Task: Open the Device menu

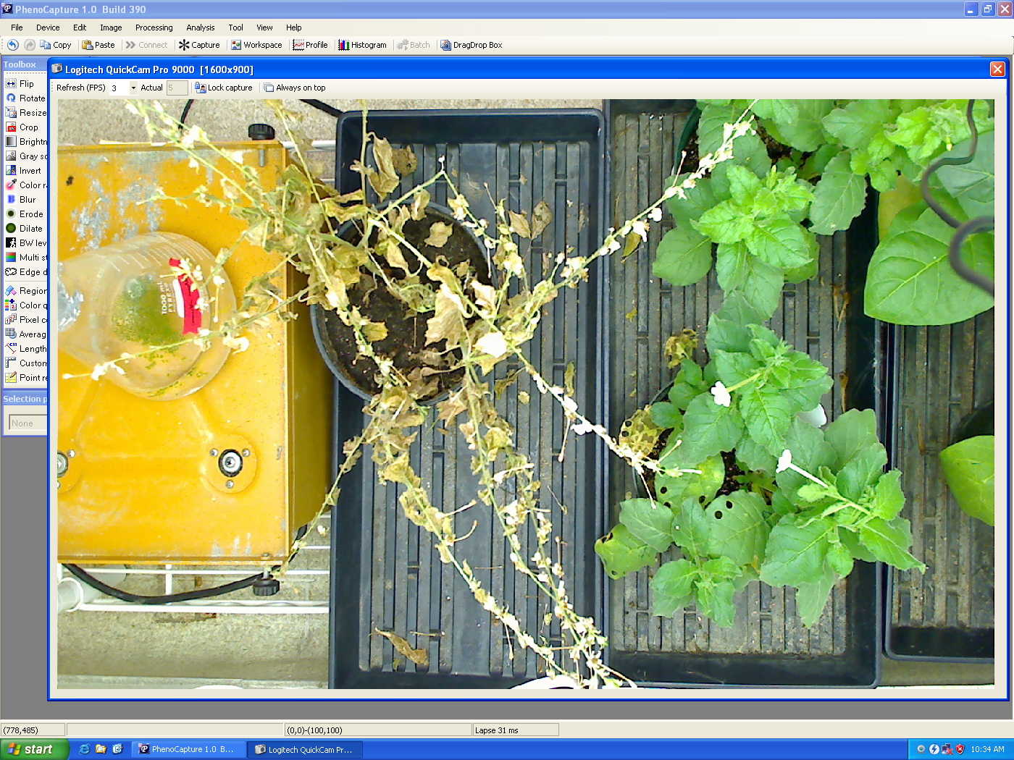Action: 48,28
